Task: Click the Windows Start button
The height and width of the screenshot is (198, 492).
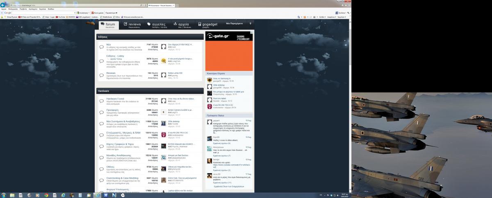Action: tap(4, 195)
